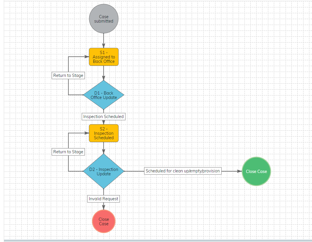Image resolution: width=312 pixels, height=242 pixels.
Task: Click the S1 - Assigned to Back Office stage
Action: (104, 57)
